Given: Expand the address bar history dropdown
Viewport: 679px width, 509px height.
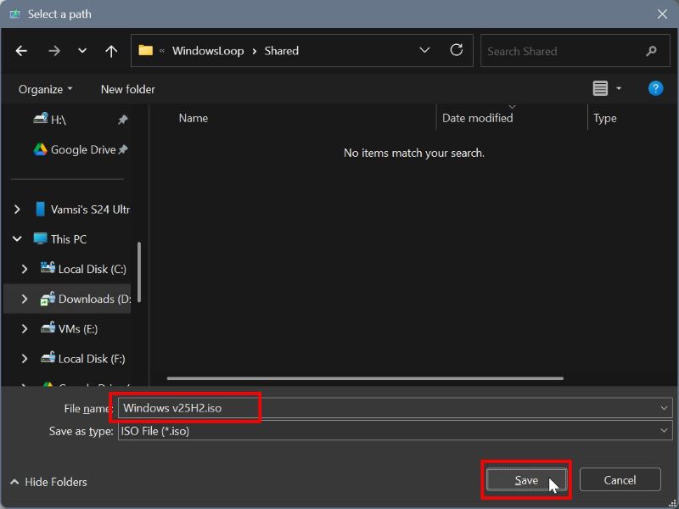Looking at the screenshot, I should coord(424,50).
